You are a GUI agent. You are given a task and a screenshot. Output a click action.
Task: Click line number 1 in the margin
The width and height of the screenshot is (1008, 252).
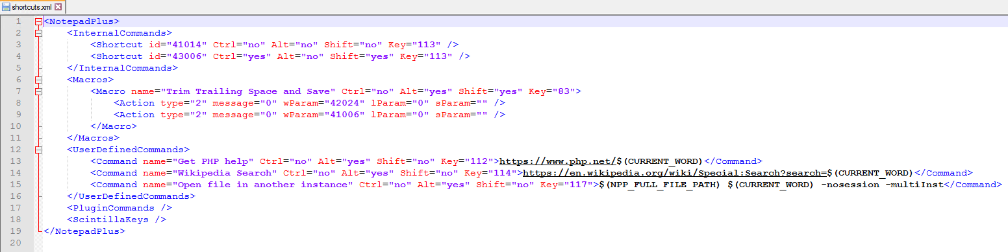[19, 21]
